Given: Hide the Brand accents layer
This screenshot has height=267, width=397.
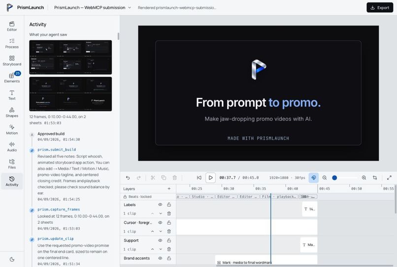Looking at the screenshot, I should 160,258.
